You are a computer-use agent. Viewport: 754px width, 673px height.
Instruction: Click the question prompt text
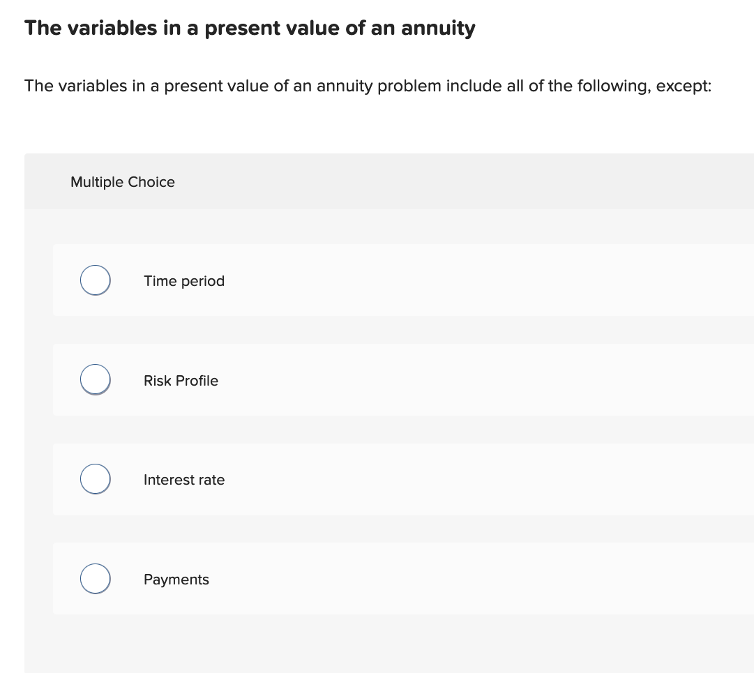tap(367, 86)
